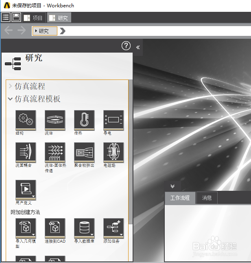Viewport: 251px width, 263px height.
Task: Collapse the left panel with double chevron
Action: click(138, 47)
